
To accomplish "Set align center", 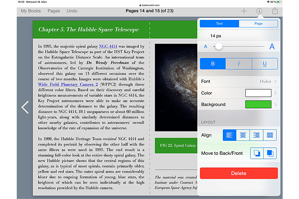I will point(243,135).
